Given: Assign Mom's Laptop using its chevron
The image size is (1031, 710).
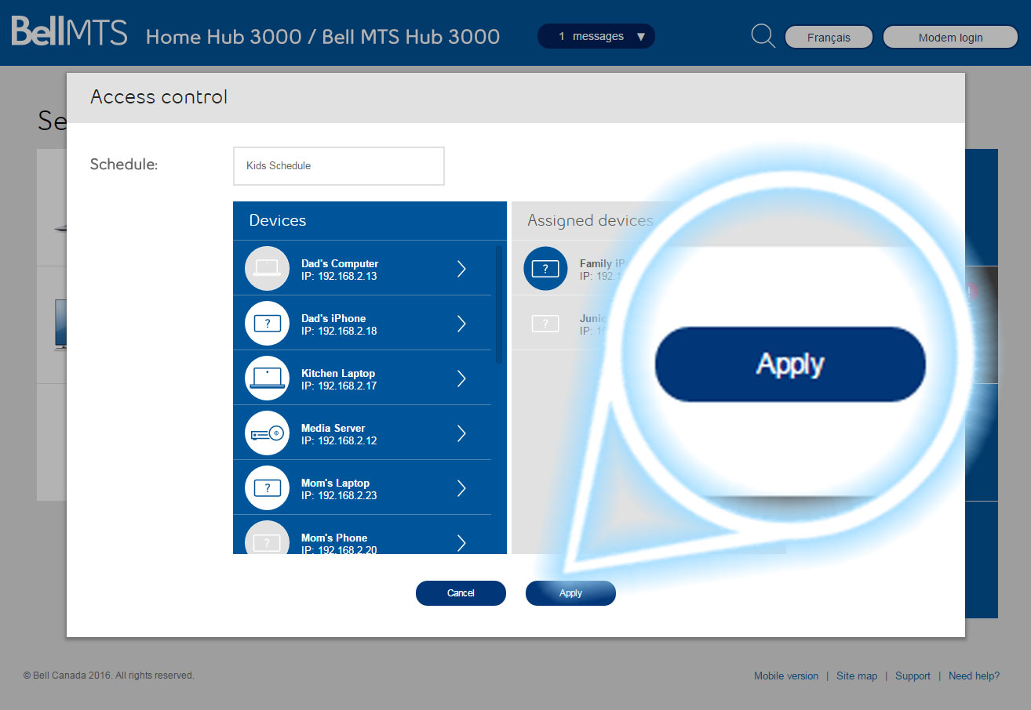Looking at the screenshot, I should pos(461,488).
